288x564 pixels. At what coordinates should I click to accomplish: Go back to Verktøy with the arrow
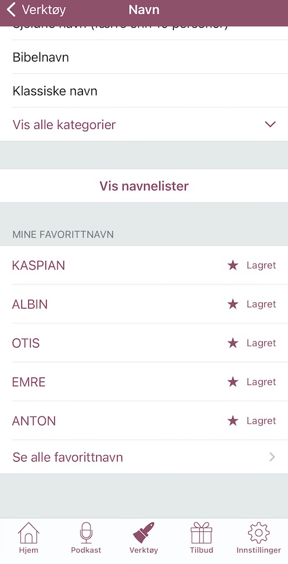coord(12,10)
